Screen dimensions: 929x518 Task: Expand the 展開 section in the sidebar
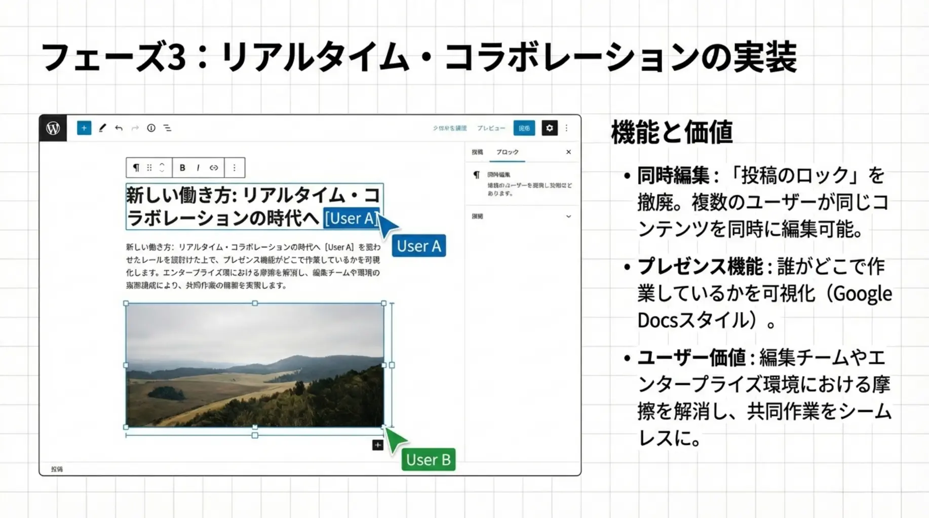(568, 216)
